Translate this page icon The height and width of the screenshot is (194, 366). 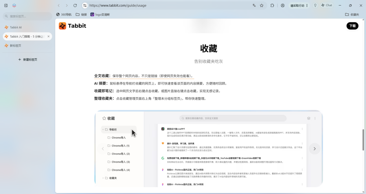[x=254, y=5]
